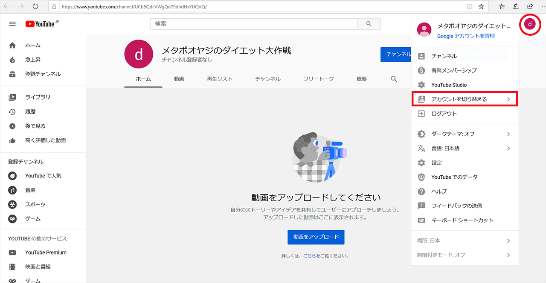Open 急上昇 trending in sidebar
546x283 pixels.
coord(43,60)
